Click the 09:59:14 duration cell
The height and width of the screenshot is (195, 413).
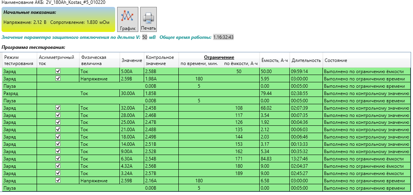306,71
